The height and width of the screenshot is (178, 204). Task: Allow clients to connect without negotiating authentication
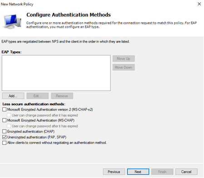tap(5, 143)
